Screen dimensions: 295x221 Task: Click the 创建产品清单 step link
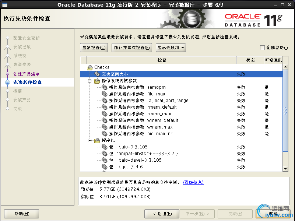tap(27, 74)
